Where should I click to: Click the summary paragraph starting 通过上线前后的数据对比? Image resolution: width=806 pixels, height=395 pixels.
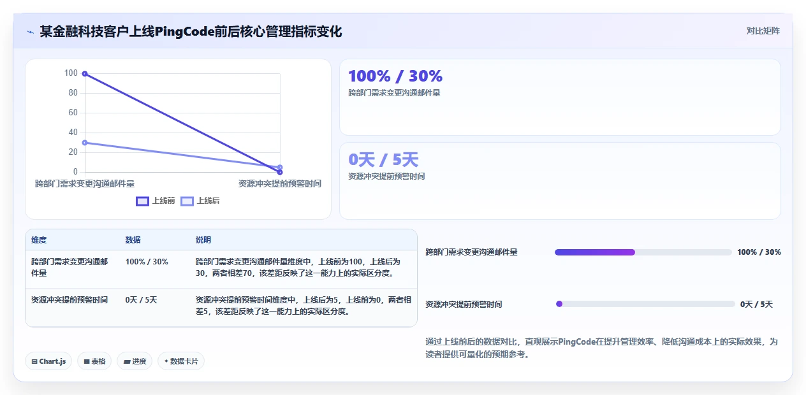click(x=602, y=348)
